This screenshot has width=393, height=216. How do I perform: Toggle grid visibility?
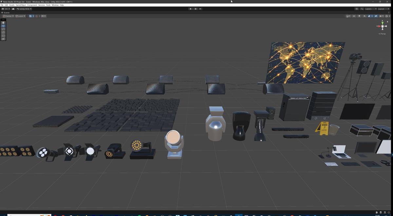point(30,16)
